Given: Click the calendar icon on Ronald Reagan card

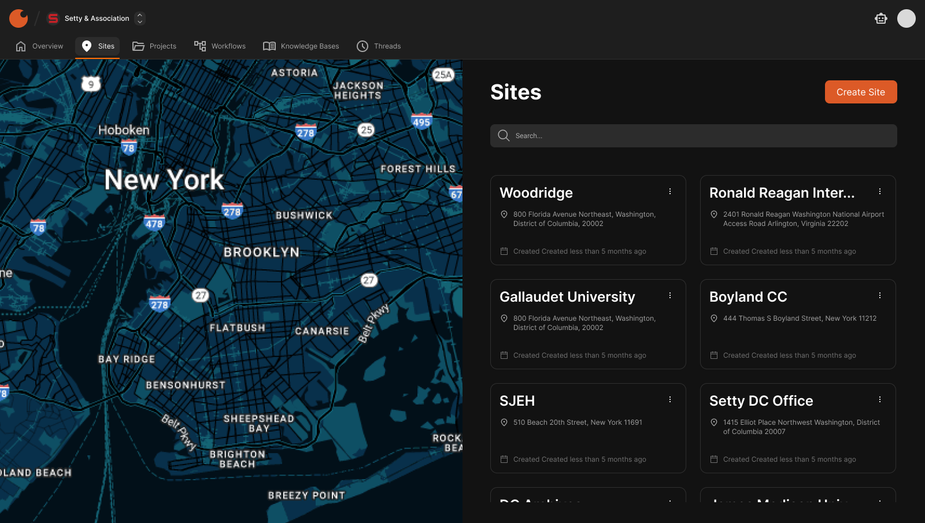Looking at the screenshot, I should (x=714, y=251).
